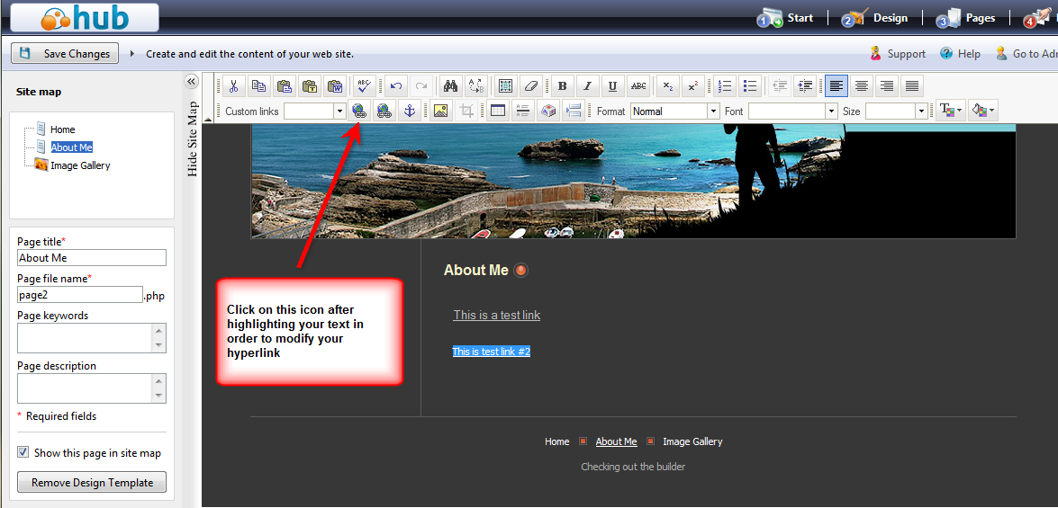Viewport: 1058px width, 508px height.
Task: Go to the Design step tab
Action: tap(874, 18)
